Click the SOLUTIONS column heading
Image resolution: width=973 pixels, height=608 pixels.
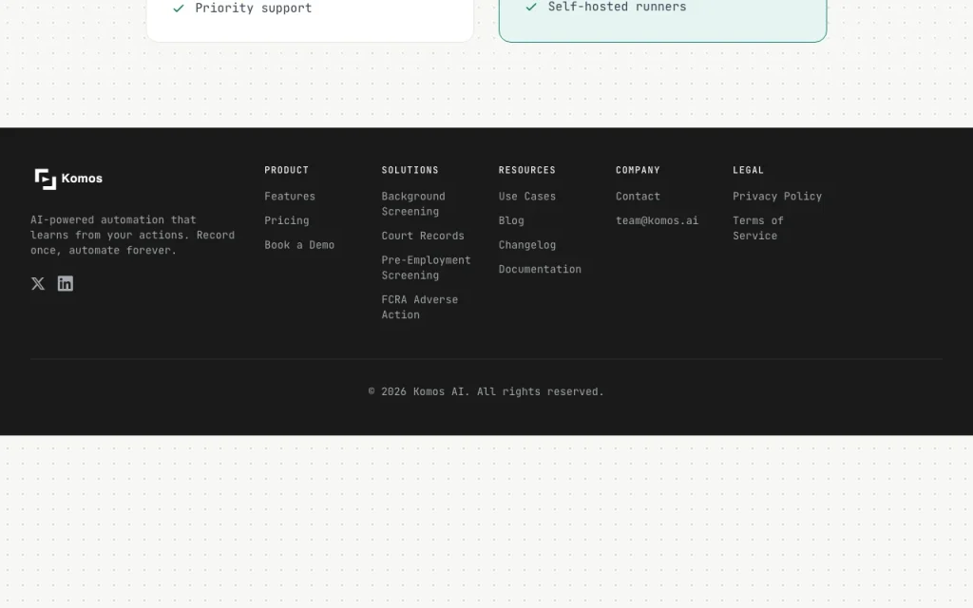[410, 170]
